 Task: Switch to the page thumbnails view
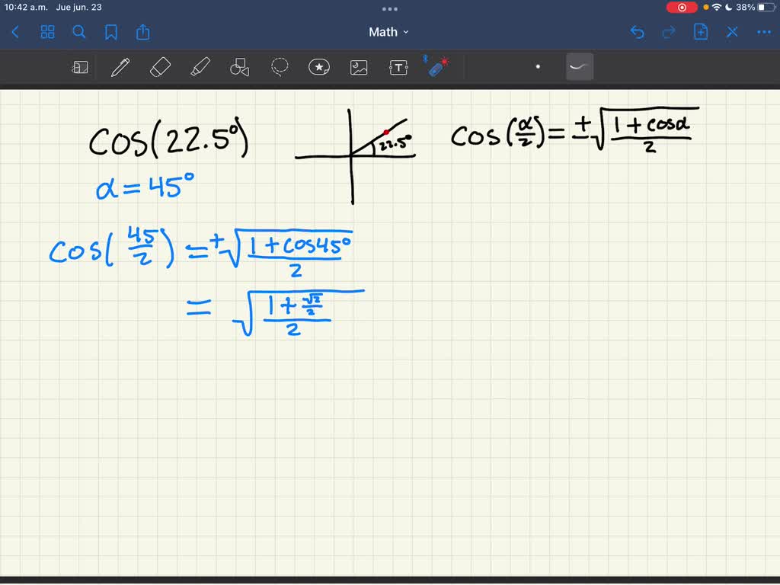[47, 32]
